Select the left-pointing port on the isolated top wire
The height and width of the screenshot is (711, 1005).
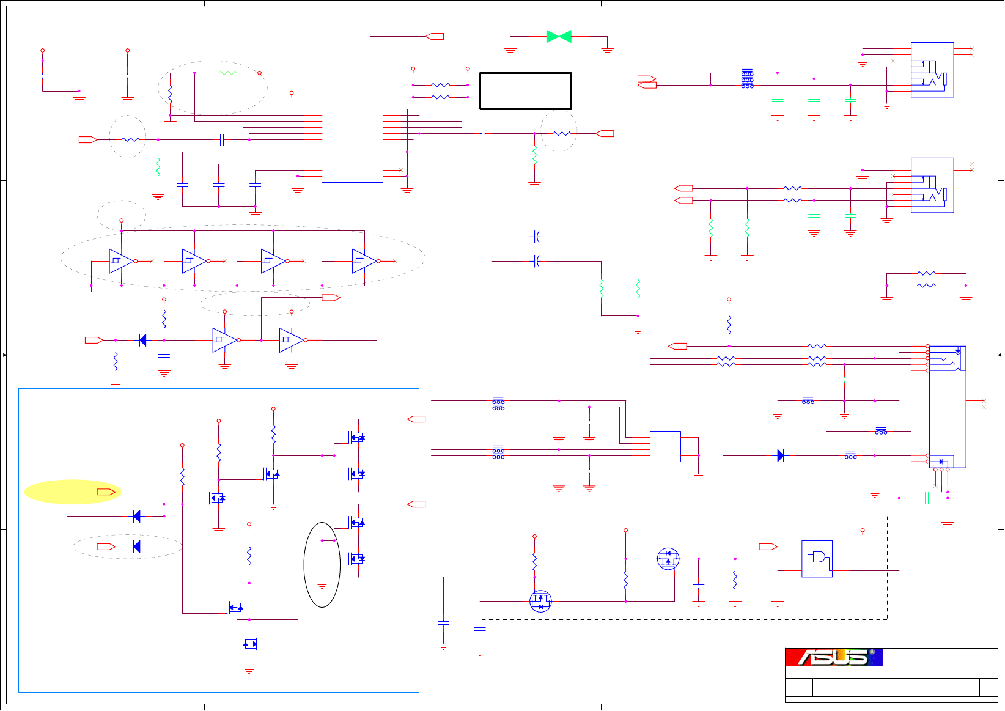435,37
